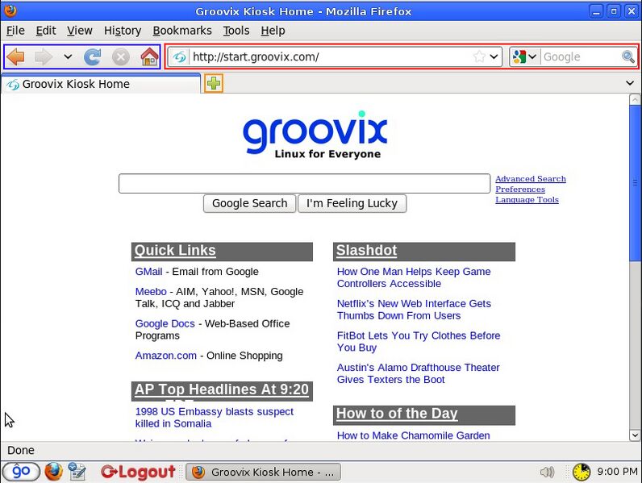The height and width of the screenshot is (483, 642).
Task: Reload the page with the blue refresh icon
Action: click(x=93, y=57)
